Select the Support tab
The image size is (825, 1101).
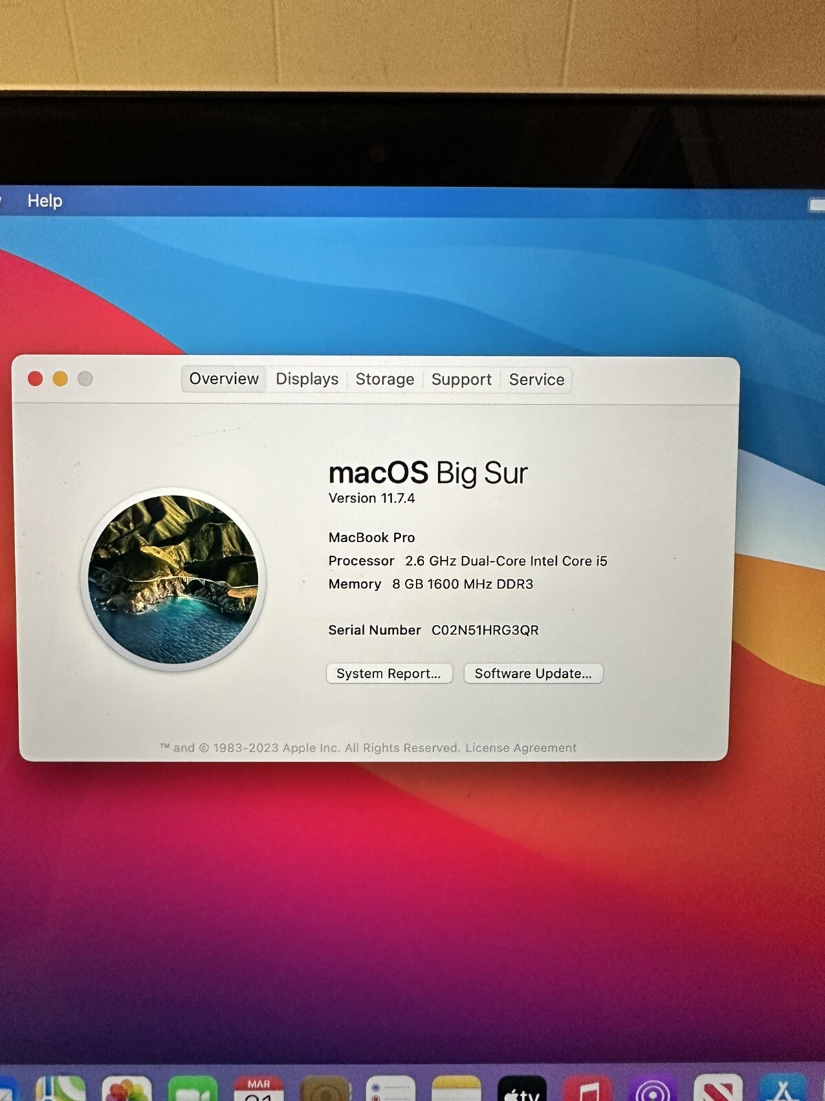(x=461, y=380)
